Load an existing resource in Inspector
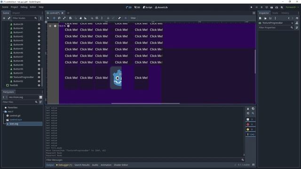 coord(265,18)
